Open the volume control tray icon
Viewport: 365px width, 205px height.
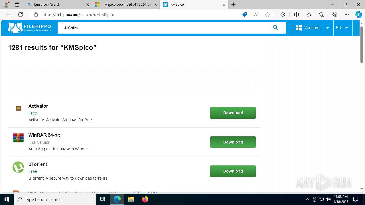tap(328, 199)
